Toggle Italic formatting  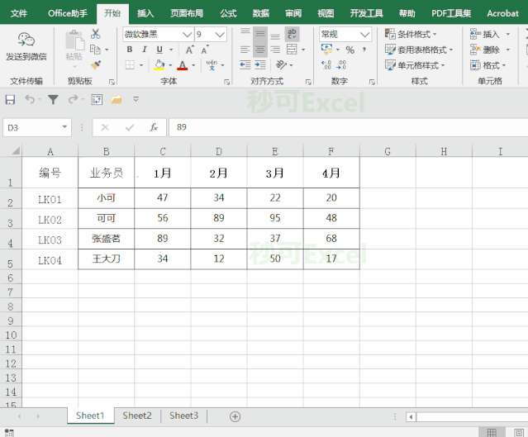click(x=145, y=50)
